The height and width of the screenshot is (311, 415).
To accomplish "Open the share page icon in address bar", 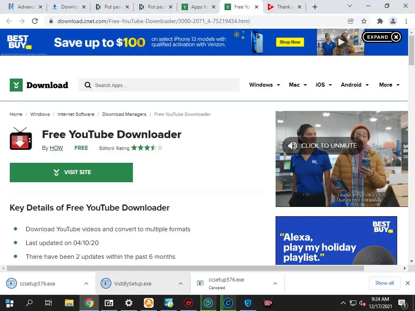I will (x=351, y=21).
